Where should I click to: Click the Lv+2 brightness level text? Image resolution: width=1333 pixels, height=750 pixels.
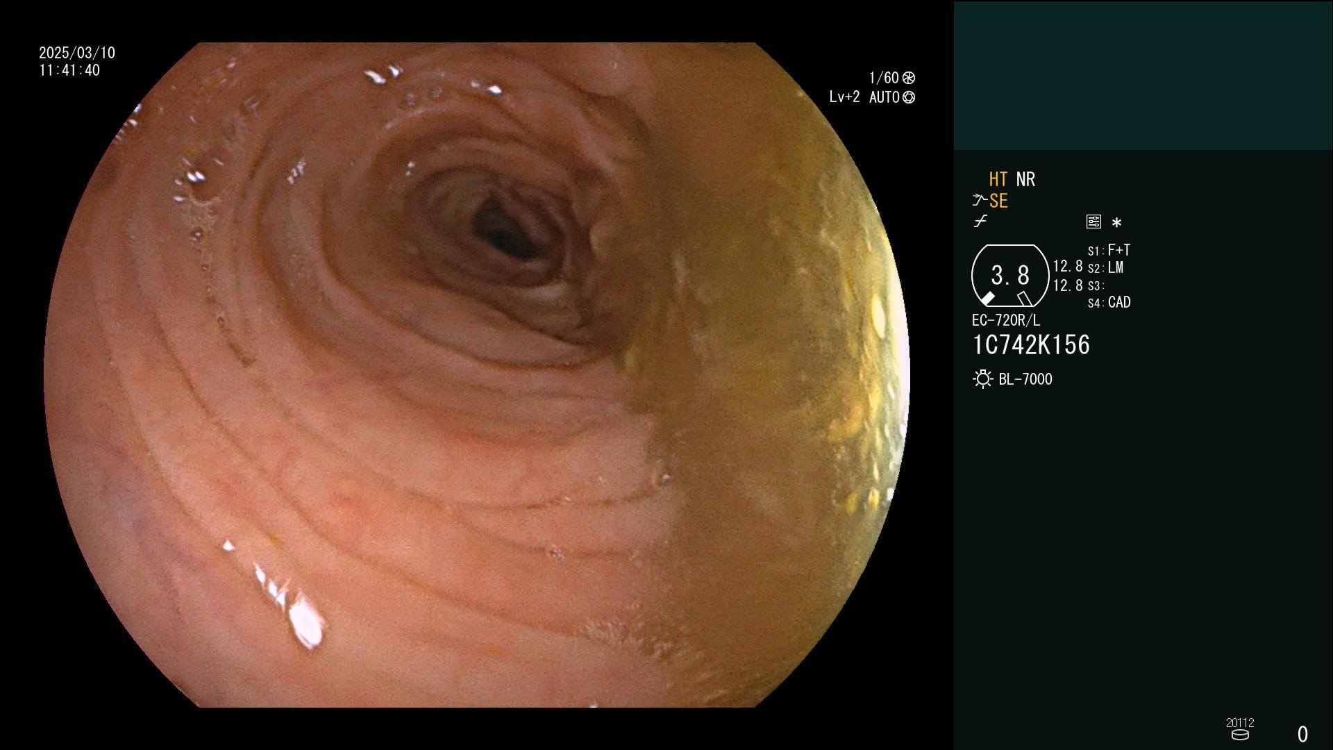click(844, 97)
